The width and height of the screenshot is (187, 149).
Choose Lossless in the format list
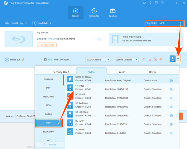click(49, 79)
